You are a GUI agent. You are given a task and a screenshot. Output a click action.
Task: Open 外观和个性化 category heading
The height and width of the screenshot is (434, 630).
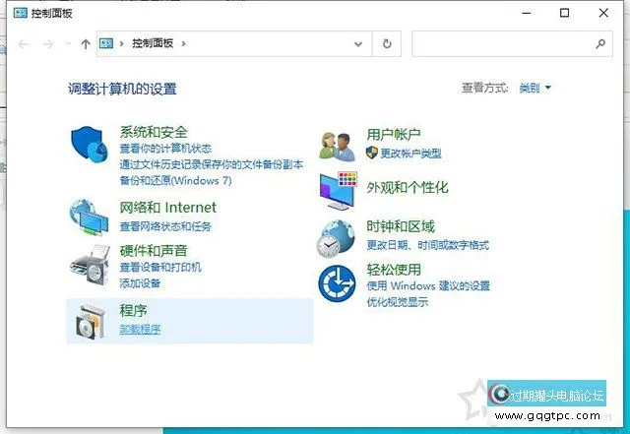click(408, 188)
